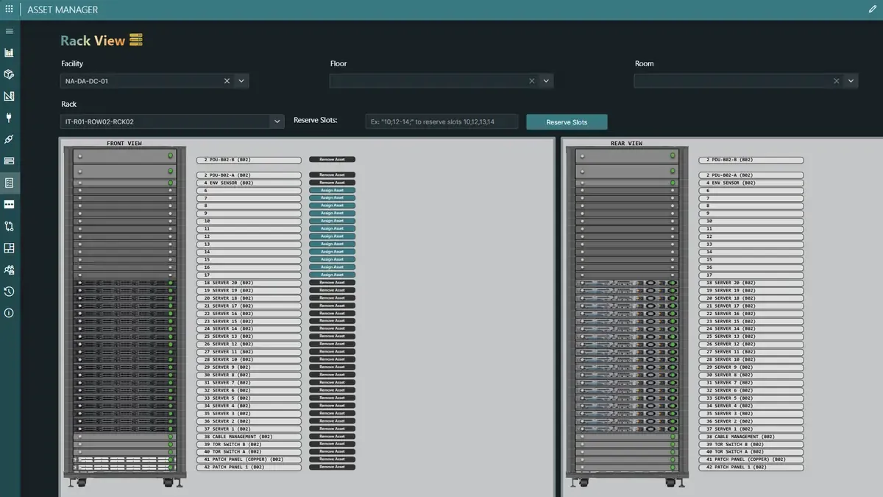Remove Asset for 42 PATCH PANEL 1
The height and width of the screenshot is (497, 883).
332,467
